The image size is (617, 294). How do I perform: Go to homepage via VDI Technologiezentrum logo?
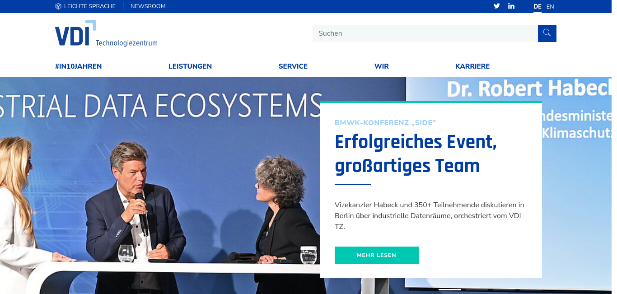coord(106,33)
